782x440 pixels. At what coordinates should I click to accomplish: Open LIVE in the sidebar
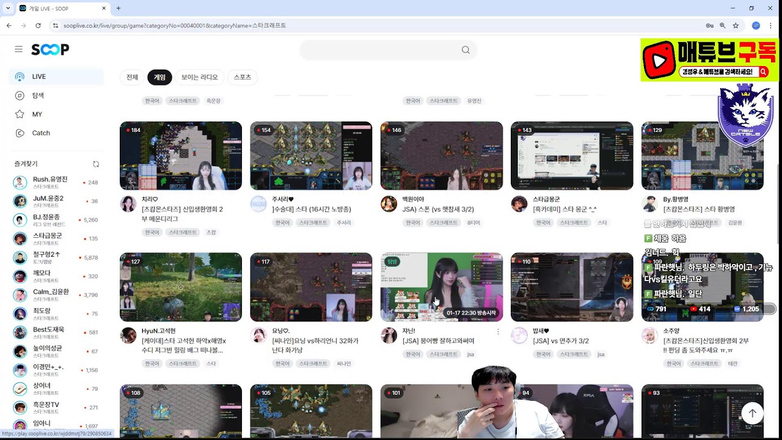[56, 76]
